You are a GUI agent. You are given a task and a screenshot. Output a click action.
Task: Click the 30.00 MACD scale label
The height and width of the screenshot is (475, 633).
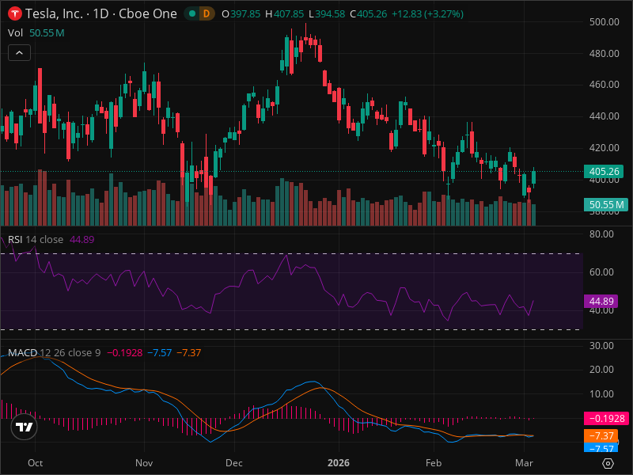(601, 346)
